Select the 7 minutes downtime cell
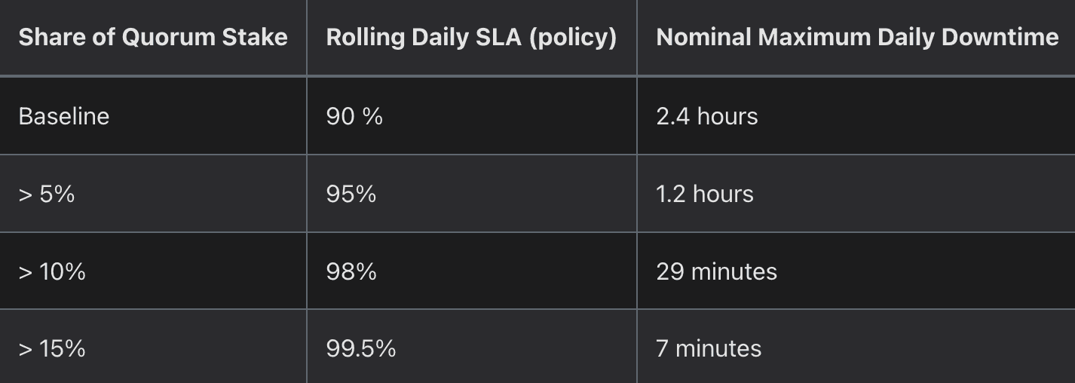The image size is (1075, 383). (709, 348)
